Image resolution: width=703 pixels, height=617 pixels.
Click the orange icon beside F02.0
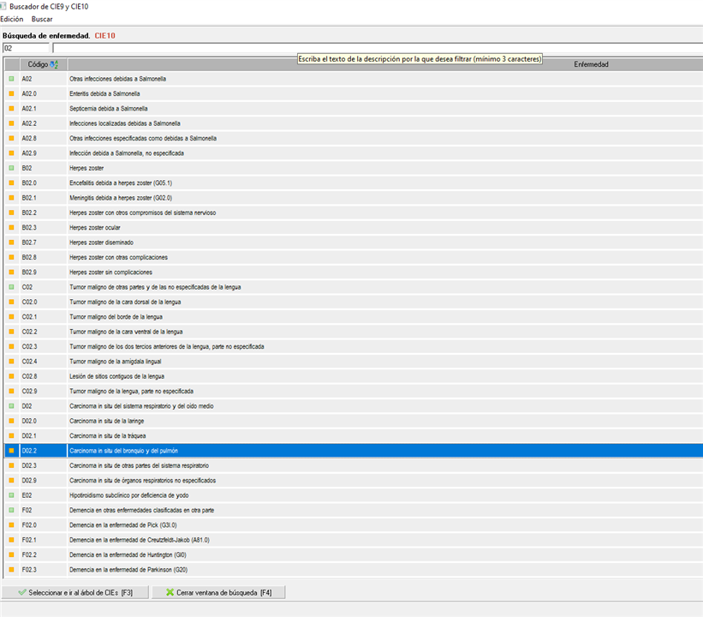click(x=11, y=525)
